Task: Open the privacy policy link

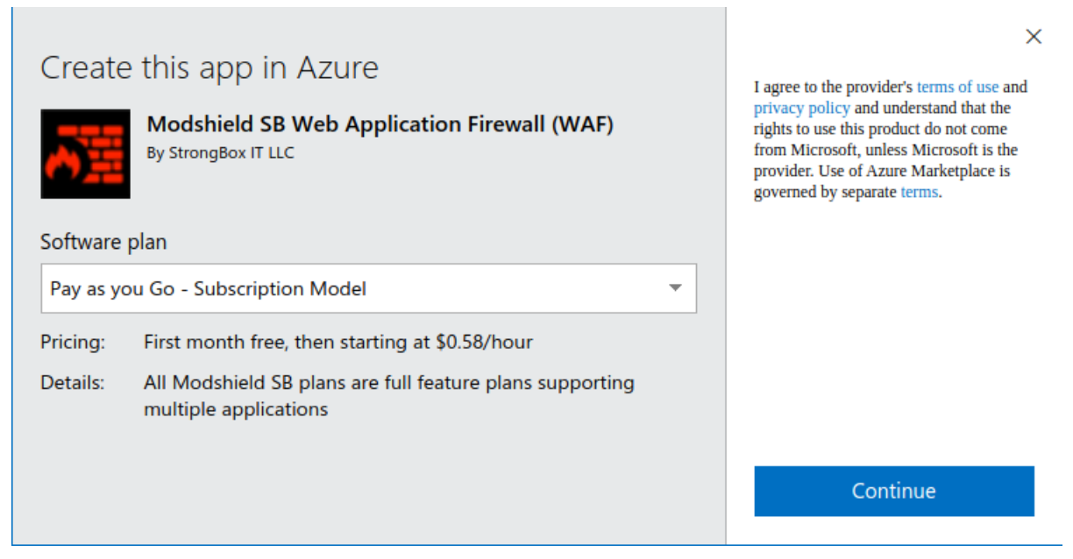Action: pyautogui.click(x=801, y=108)
